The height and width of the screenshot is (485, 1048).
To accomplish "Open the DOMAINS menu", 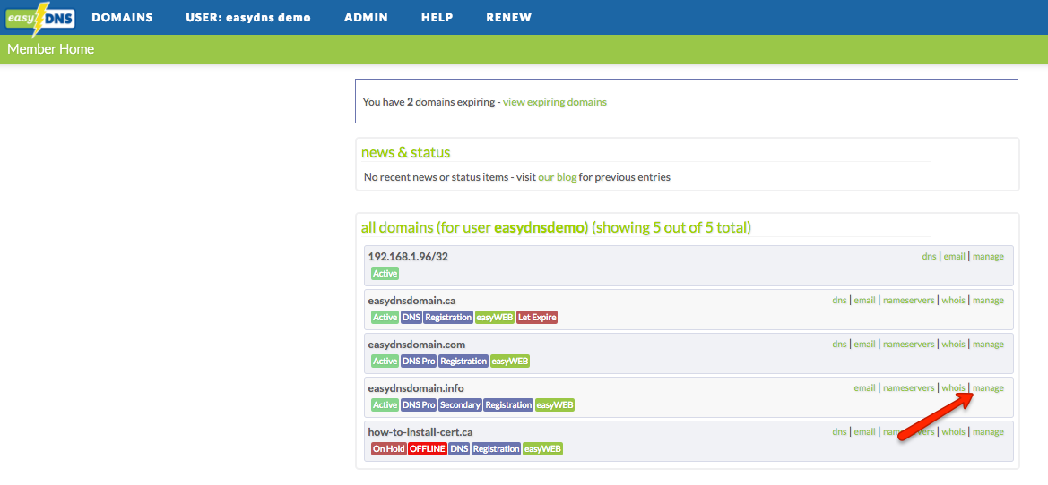I will coord(122,18).
